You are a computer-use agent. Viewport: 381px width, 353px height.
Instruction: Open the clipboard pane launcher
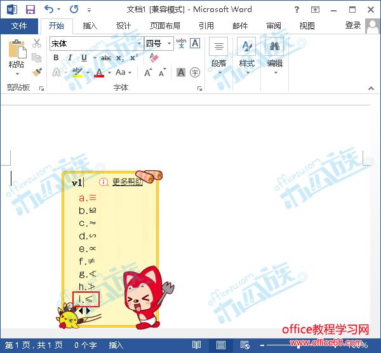[x=41, y=88]
